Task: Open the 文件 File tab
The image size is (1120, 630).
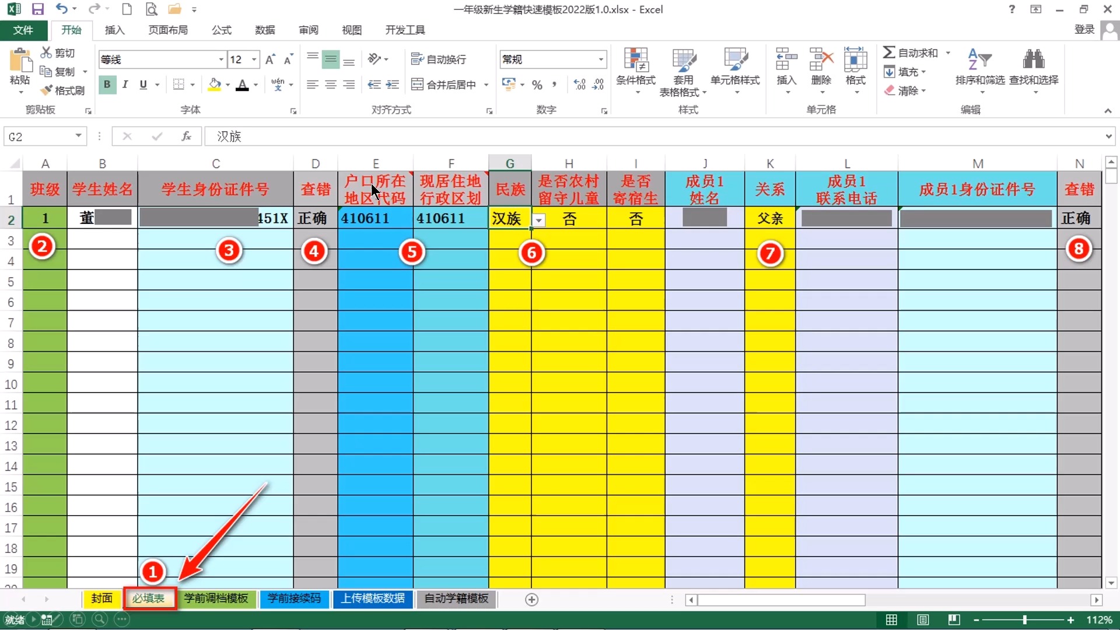Action: pyautogui.click(x=23, y=30)
